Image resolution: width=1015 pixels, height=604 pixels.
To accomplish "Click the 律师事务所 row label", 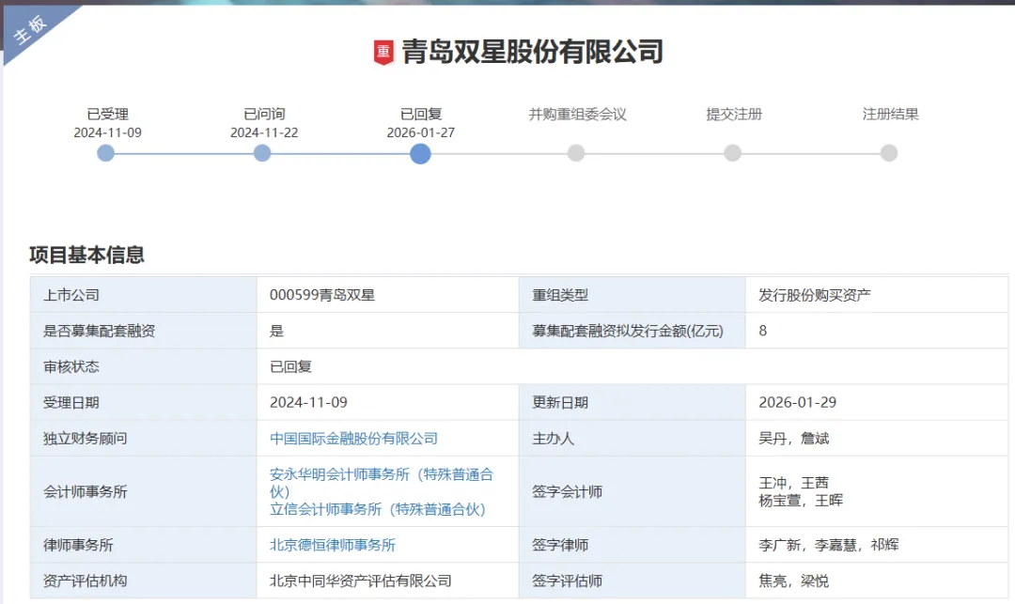I will pos(78,545).
